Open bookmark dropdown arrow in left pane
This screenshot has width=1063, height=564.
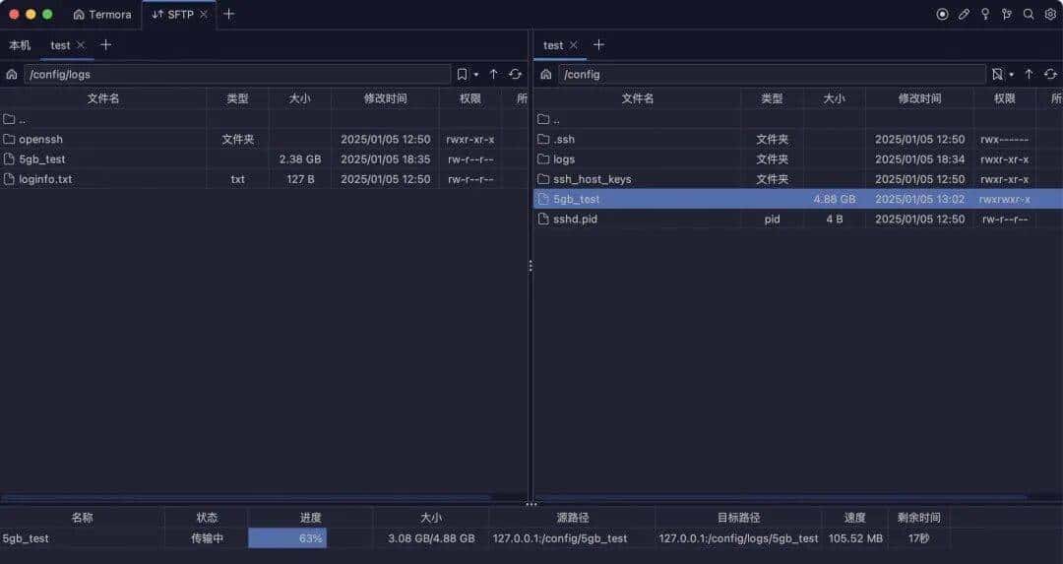click(x=476, y=75)
